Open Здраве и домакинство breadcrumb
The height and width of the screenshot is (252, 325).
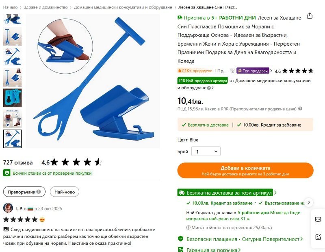[x=45, y=7]
